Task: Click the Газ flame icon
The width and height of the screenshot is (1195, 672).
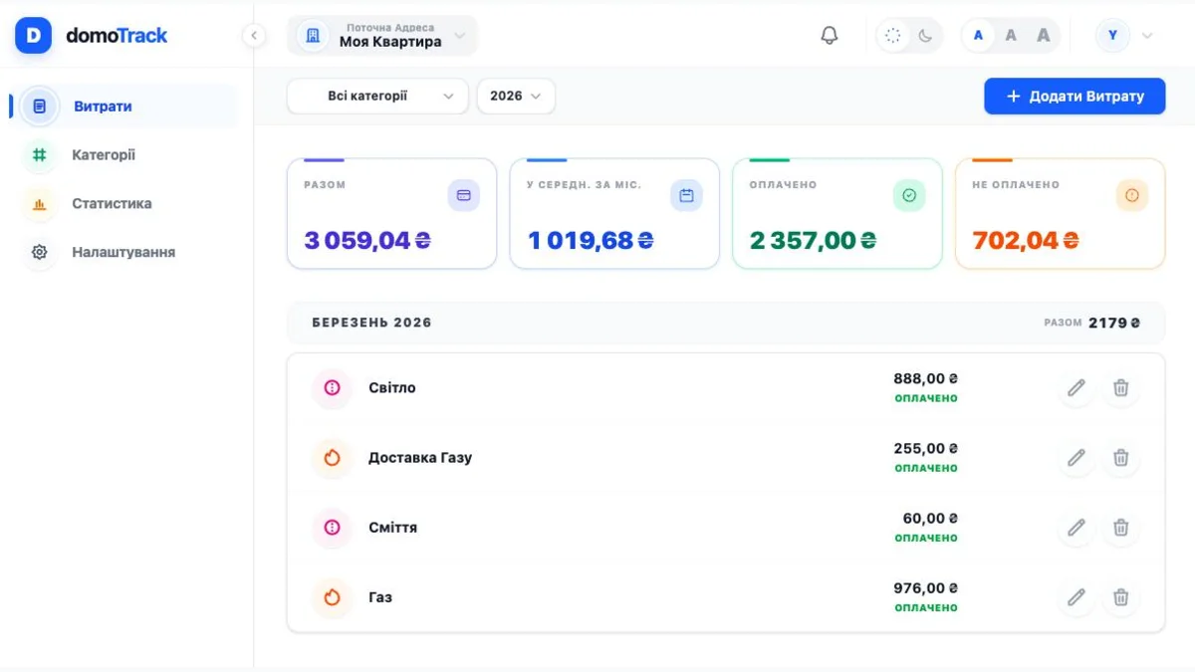Action: [x=333, y=597]
